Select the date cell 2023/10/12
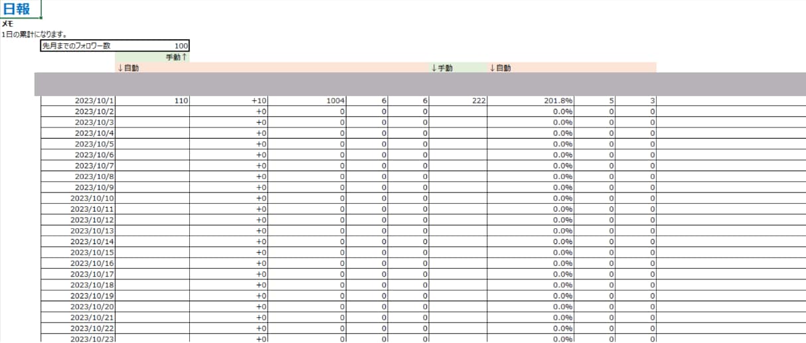 (x=78, y=220)
